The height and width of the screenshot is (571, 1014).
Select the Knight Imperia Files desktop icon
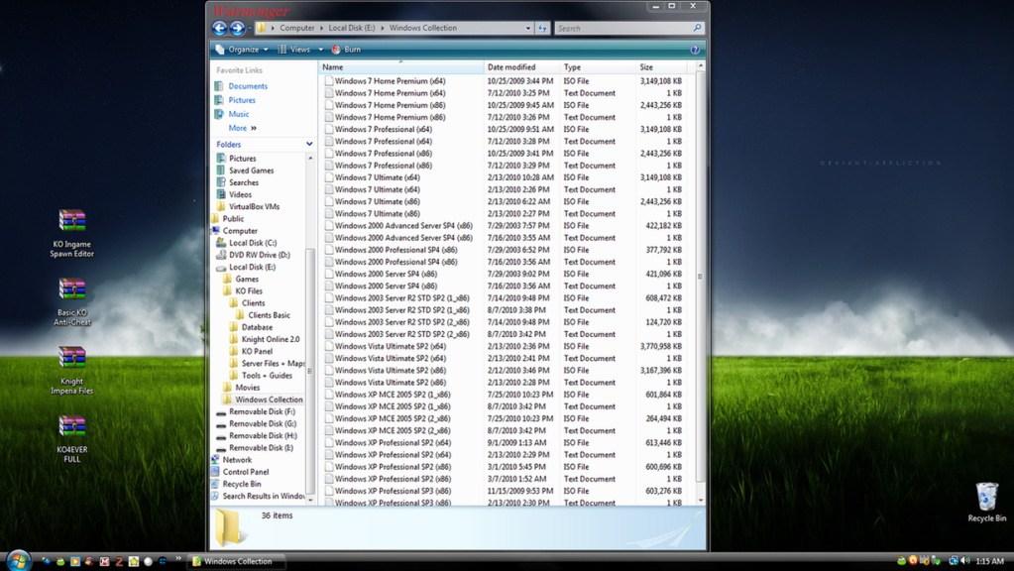tap(71, 359)
